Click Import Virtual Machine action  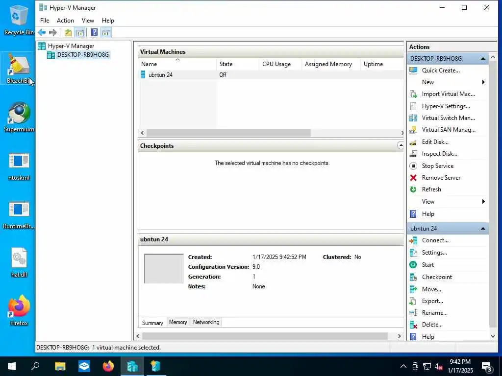point(448,94)
